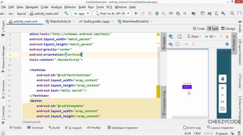The height and width of the screenshot is (136, 243).
Task: Click the layout warning triangle icon
Action: click(227, 37)
